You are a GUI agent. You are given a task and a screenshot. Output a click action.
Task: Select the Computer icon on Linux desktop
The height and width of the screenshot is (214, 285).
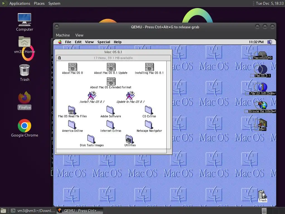pyautogui.click(x=24, y=20)
